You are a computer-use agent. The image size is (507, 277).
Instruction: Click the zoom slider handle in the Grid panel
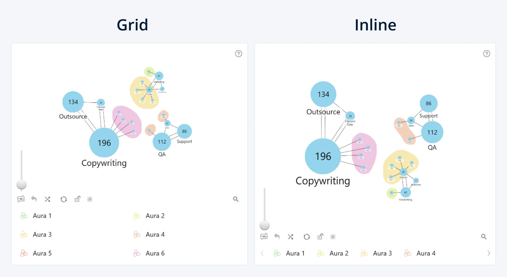tap(21, 184)
